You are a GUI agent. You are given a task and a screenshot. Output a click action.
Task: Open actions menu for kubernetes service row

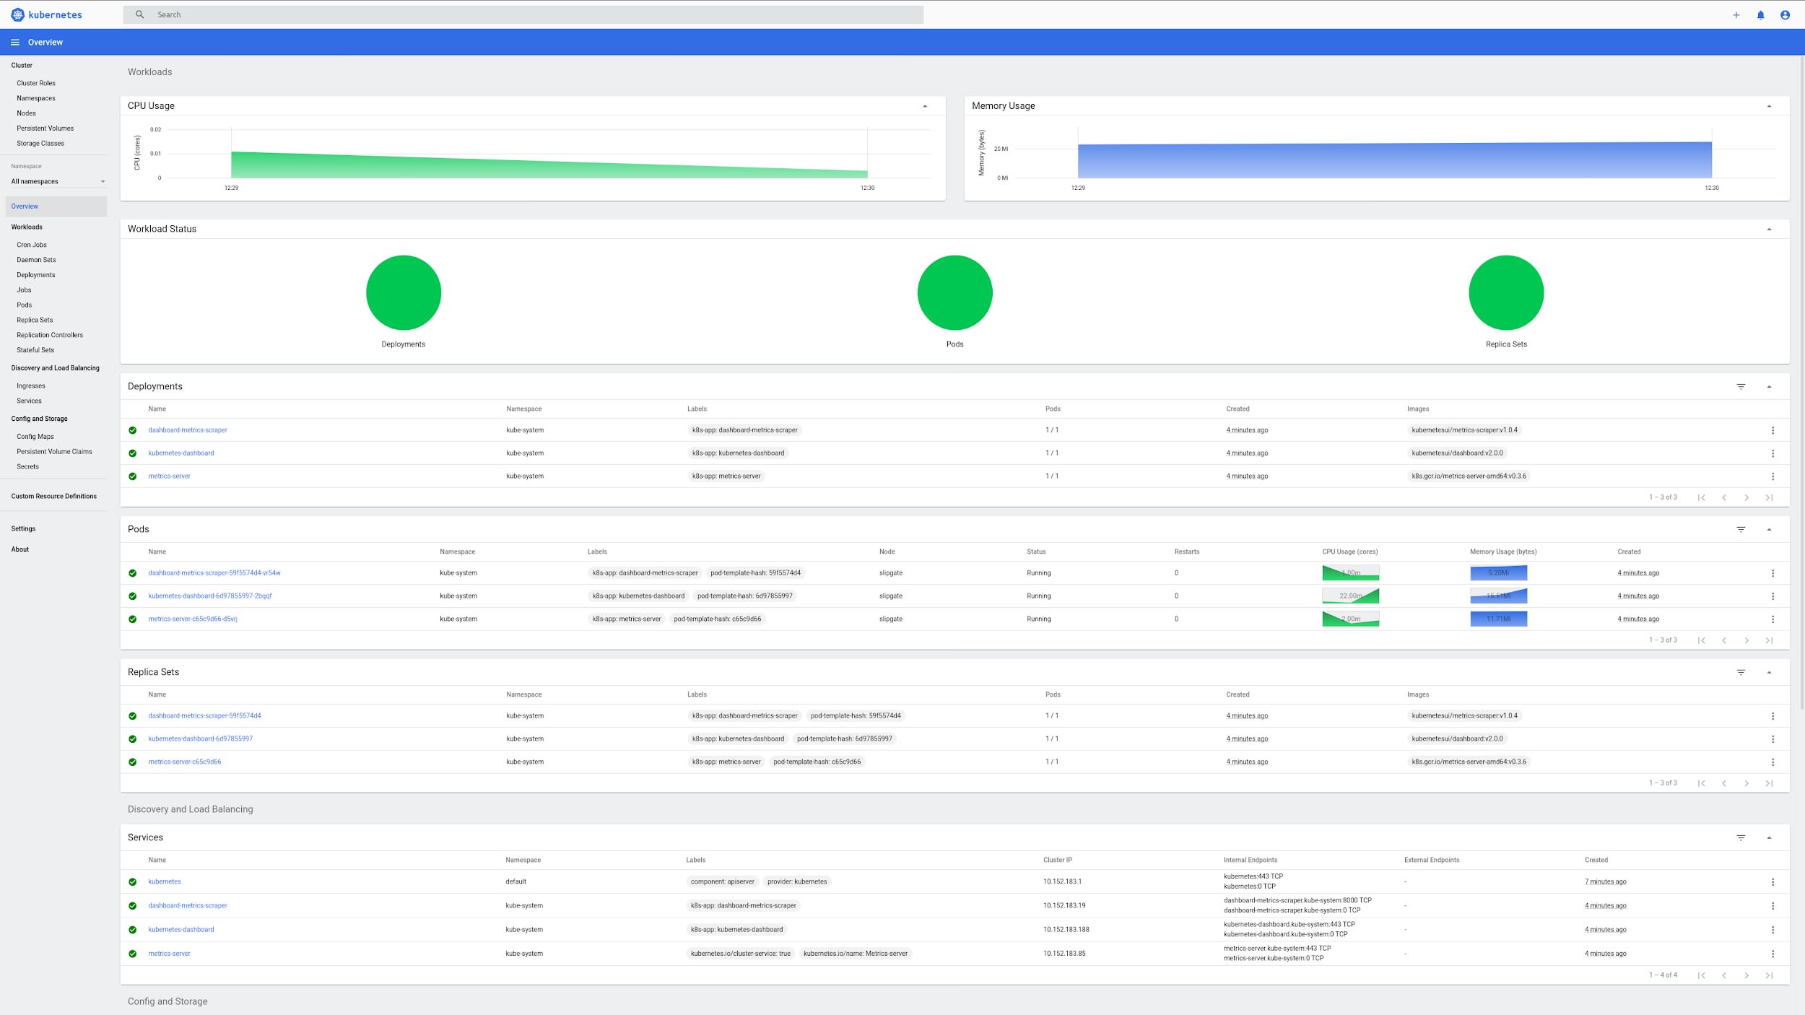(x=1773, y=882)
